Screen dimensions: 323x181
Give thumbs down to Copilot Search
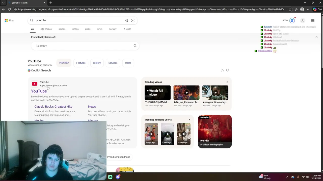pyautogui.click(x=228, y=70)
